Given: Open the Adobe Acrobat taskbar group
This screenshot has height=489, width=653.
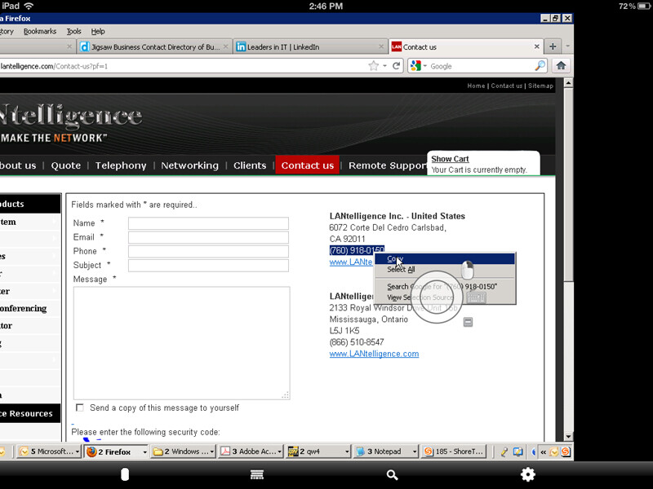Looking at the screenshot, I should (249, 452).
